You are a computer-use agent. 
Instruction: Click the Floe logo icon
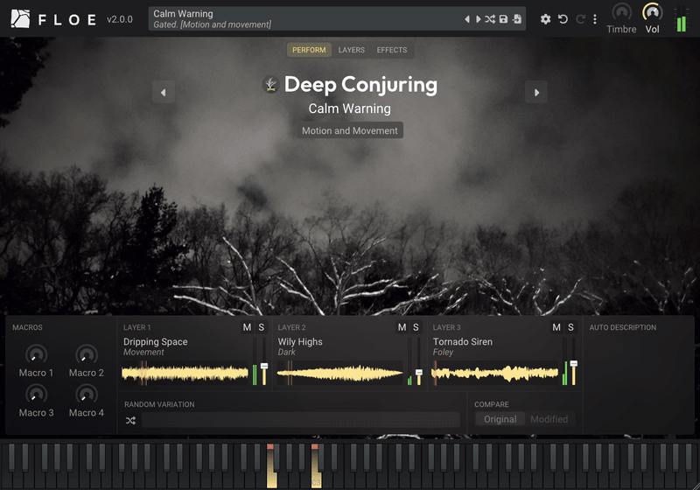(x=20, y=18)
